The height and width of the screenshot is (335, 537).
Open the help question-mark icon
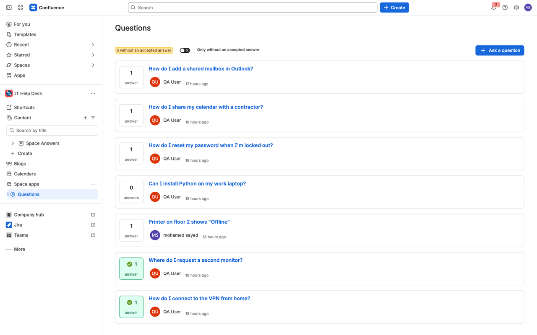(505, 8)
